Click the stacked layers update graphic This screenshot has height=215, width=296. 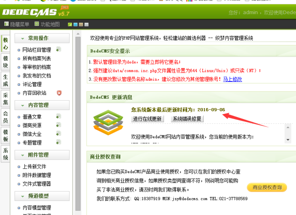[x=108, y=123]
